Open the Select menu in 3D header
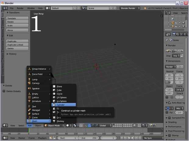The image size is (189, 141). (21, 126)
